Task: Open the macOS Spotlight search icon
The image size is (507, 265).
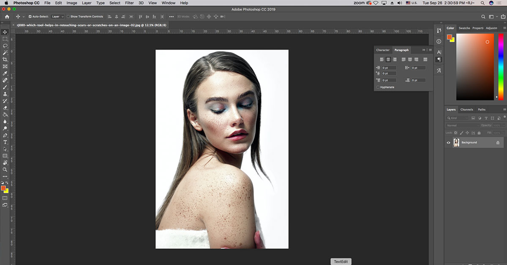Action: click(x=482, y=3)
